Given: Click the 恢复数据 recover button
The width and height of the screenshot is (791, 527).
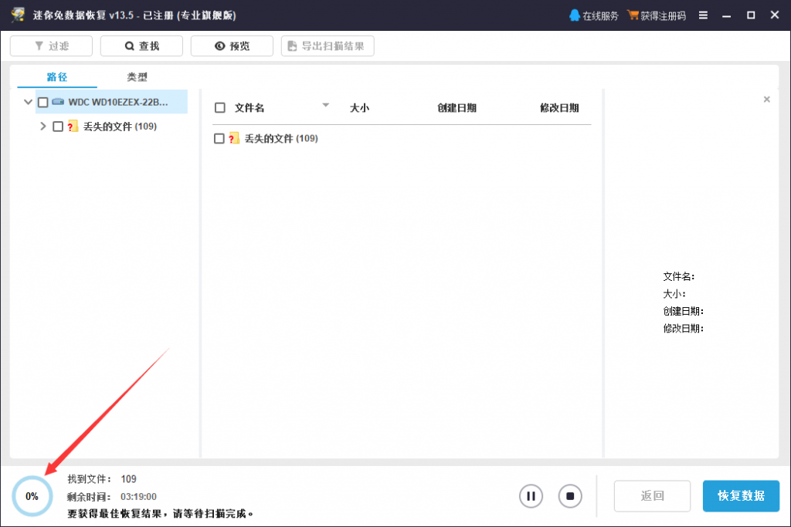Looking at the screenshot, I should coord(741,496).
